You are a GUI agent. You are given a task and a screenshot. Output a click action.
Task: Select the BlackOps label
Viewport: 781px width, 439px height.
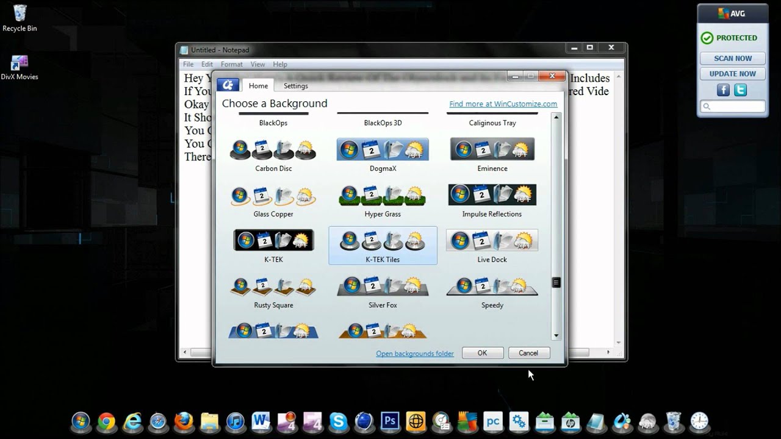(273, 123)
